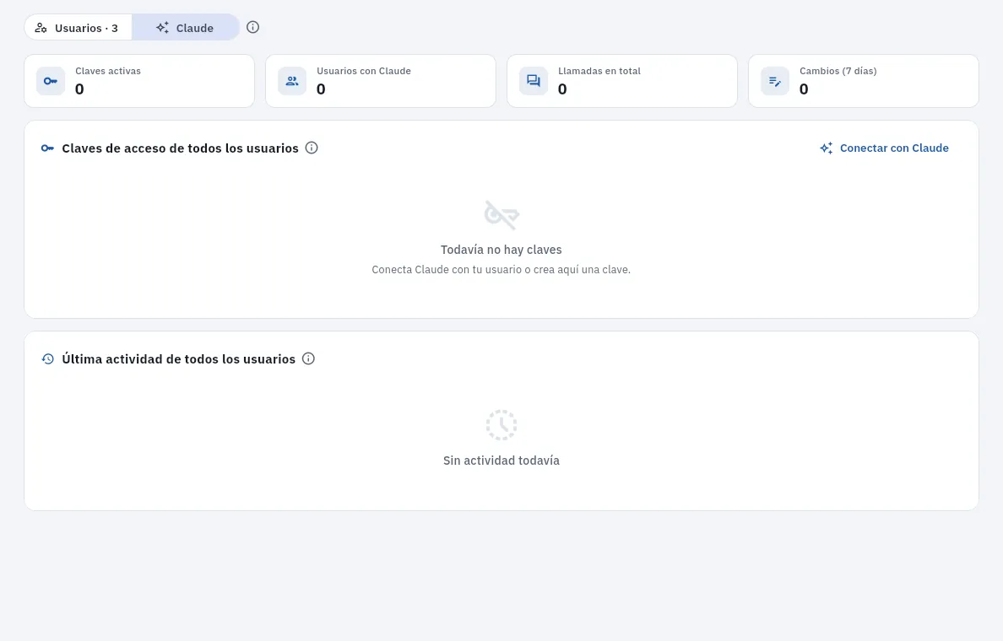Click the Sin actividad todavía text
This screenshot has width=1003, height=641.
[x=501, y=461]
